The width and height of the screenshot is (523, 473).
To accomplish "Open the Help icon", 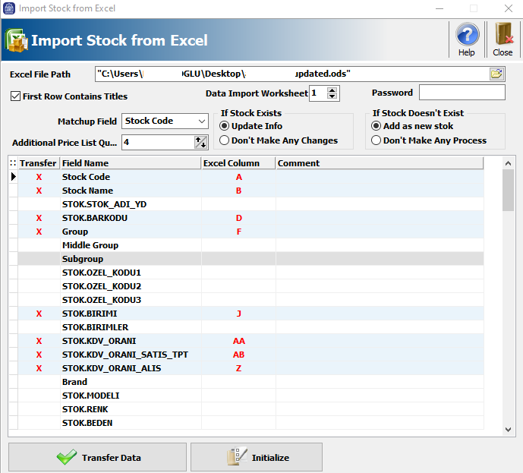I will click(x=467, y=34).
